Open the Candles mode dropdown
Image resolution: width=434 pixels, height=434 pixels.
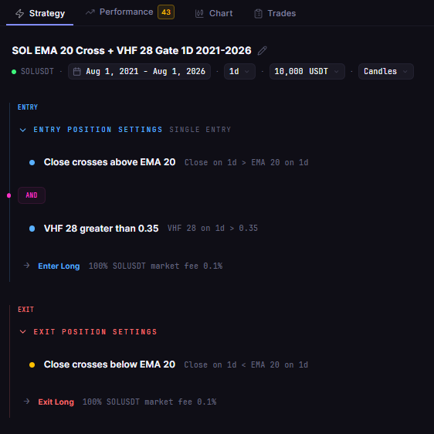click(386, 71)
